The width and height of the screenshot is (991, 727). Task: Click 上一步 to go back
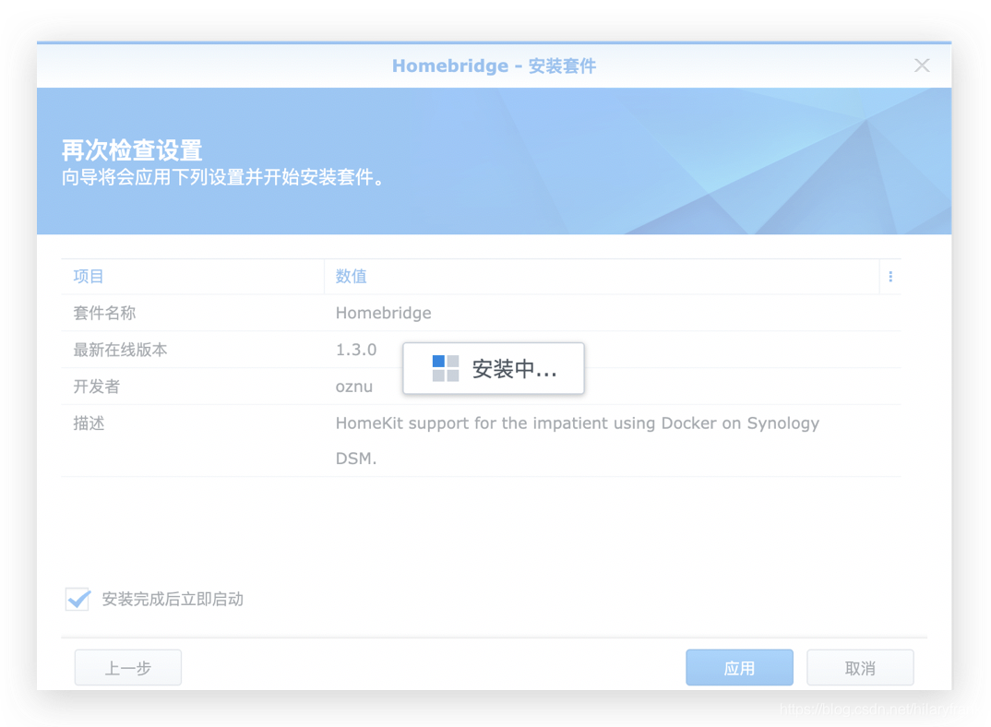[127, 667]
